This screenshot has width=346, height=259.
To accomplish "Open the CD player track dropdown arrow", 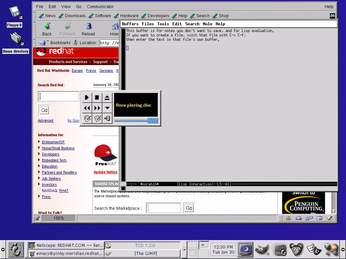I will click(107, 108).
